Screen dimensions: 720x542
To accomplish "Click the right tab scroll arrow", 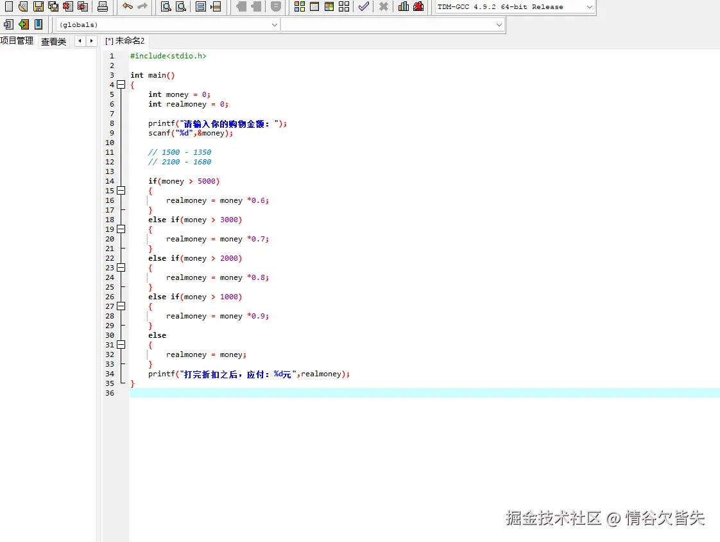I will pos(91,41).
